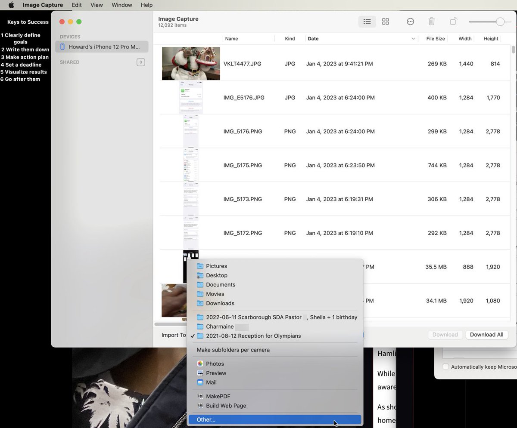Click the iPhone device icon in sidebar
The height and width of the screenshot is (428, 517).
pos(62,47)
